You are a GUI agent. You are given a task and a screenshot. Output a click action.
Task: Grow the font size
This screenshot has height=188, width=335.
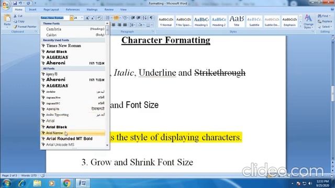pyautogui.click(x=87, y=18)
